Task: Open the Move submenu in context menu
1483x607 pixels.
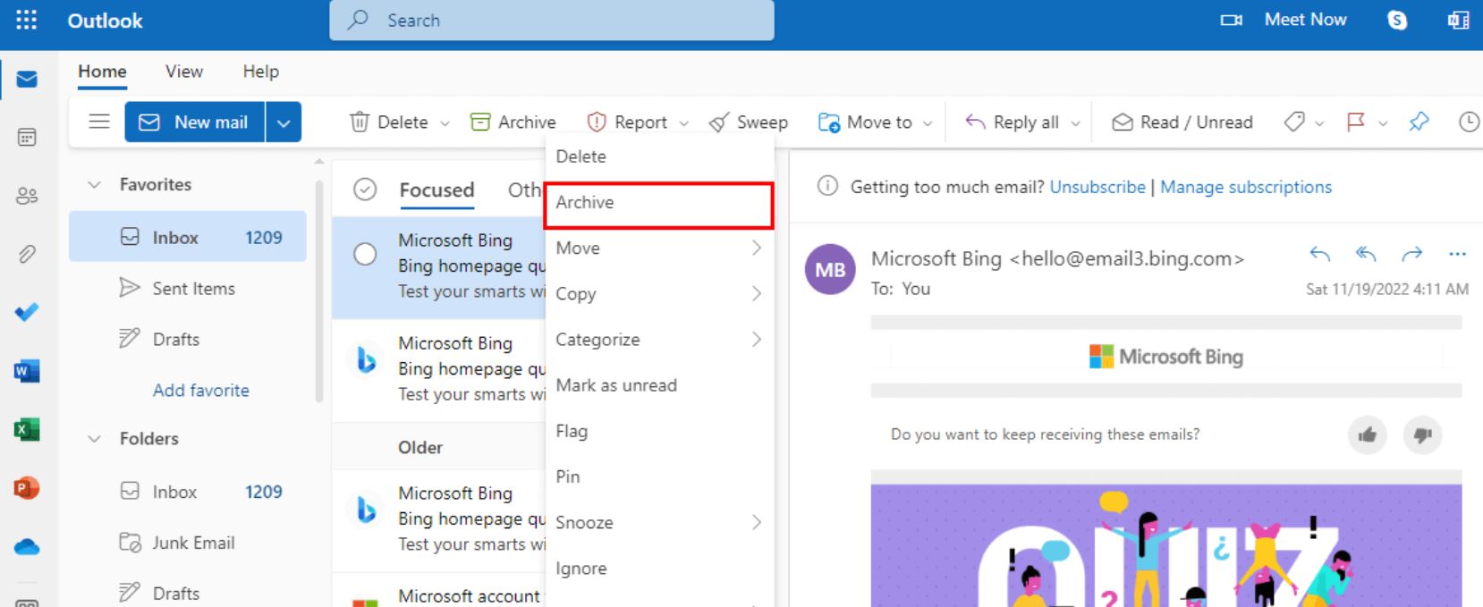Action: pyautogui.click(x=659, y=248)
